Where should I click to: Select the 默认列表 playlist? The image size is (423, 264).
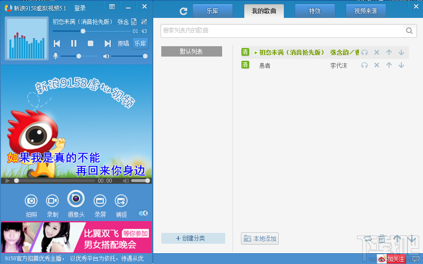tap(191, 51)
